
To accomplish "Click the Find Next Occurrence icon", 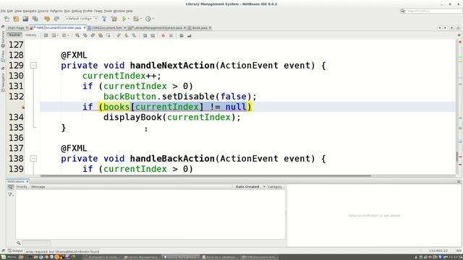I will pyautogui.click(x=93, y=35).
